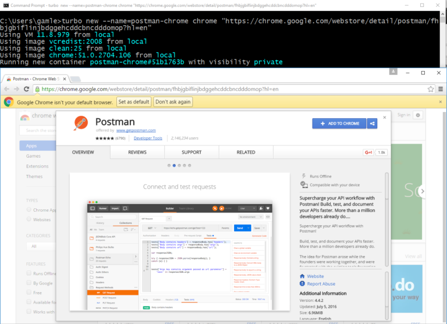The height and width of the screenshot is (324, 447).
Task: Click the share icon button
Action: click(372, 123)
